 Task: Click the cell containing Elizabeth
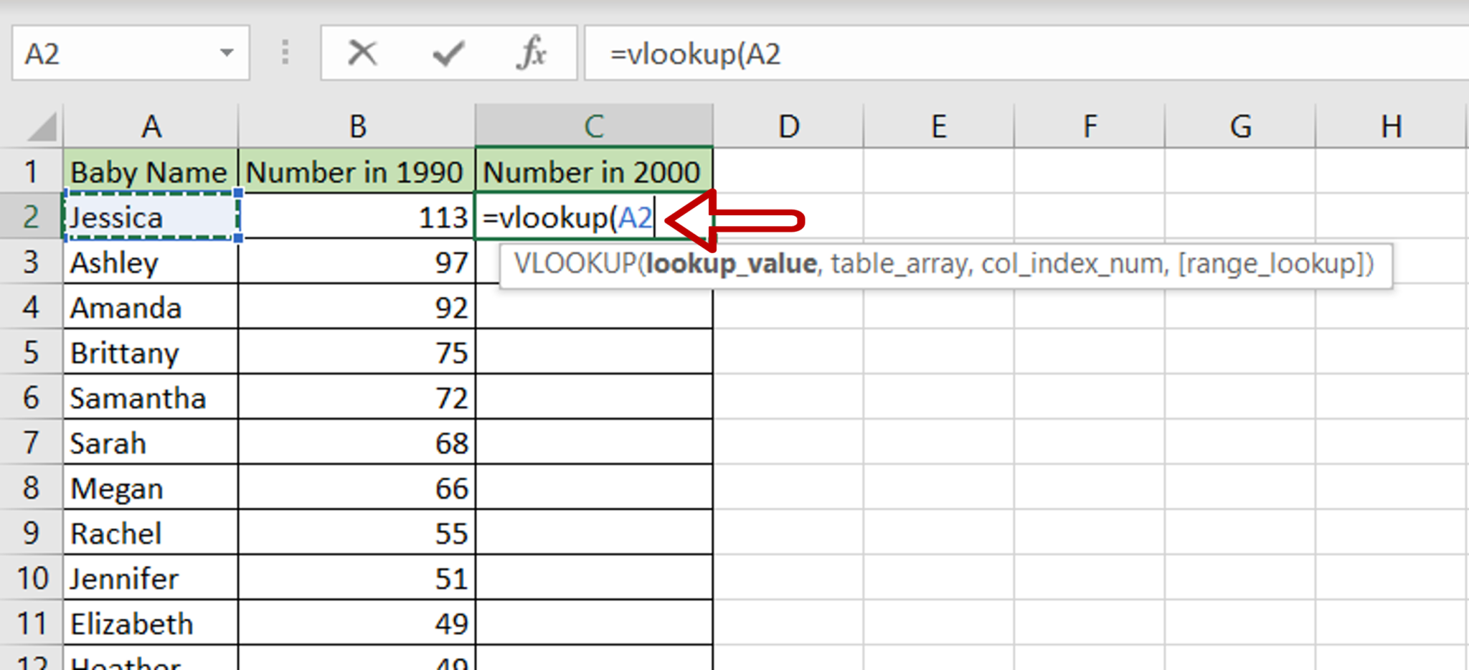[x=151, y=623]
